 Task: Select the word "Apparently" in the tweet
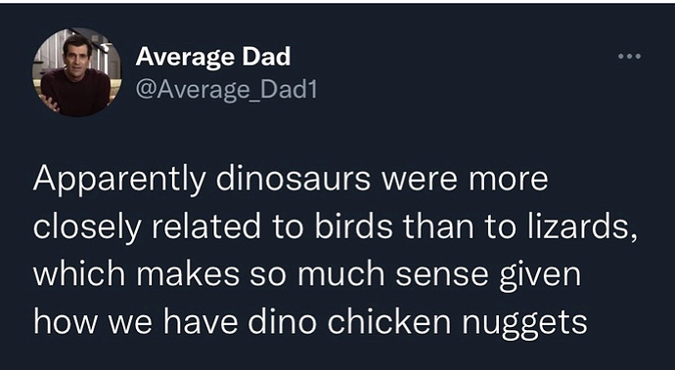pyautogui.click(x=119, y=181)
